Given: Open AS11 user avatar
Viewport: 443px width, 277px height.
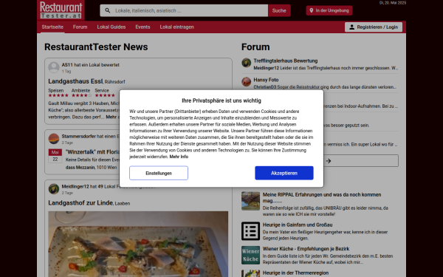Looking at the screenshot, I should point(54,67).
